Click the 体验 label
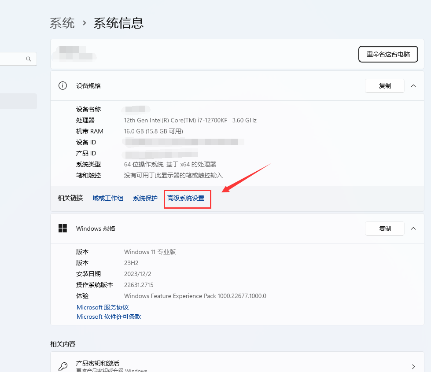The image size is (431, 372). (82, 296)
